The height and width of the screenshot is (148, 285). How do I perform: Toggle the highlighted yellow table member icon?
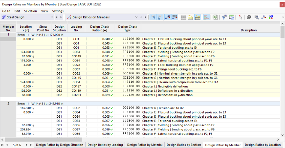pyautogui.click(x=197, y=17)
